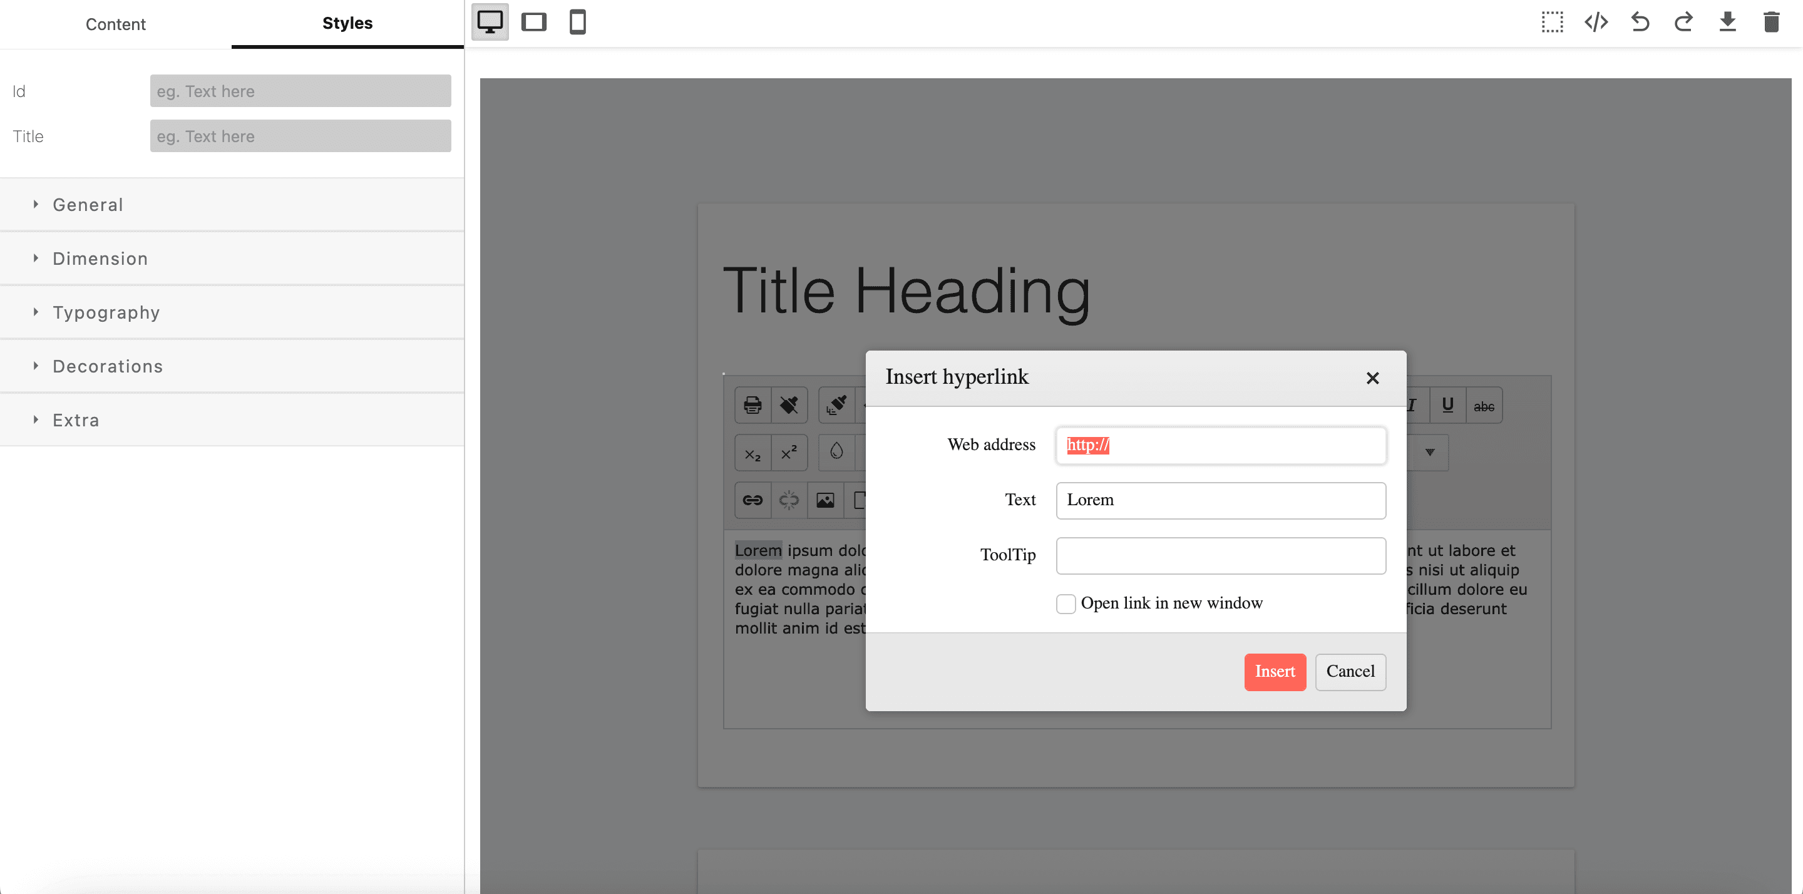The image size is (1803, 894).
Task: Open the editor toolbar dropdown arrow
Action: (x=1429, y=452)
